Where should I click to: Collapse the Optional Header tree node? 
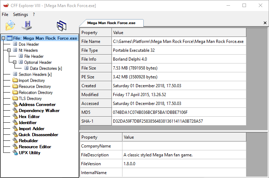tap(15, 62)
